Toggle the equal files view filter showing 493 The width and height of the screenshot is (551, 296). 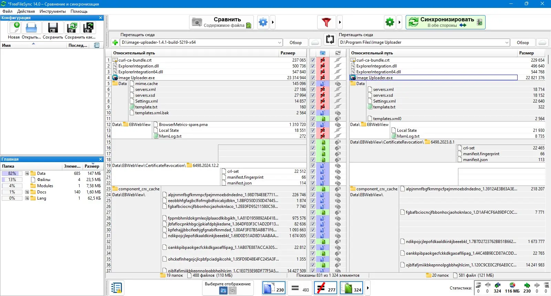tap(300, 288)
